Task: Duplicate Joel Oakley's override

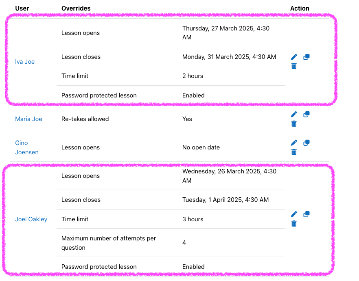Action: 306,214
